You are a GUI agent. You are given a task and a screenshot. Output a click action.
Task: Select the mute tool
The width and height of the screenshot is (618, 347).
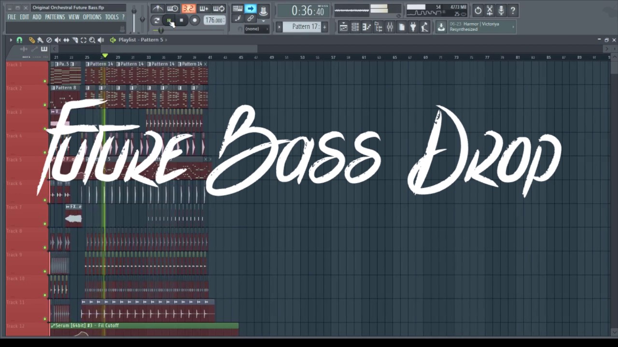[57, 40]
